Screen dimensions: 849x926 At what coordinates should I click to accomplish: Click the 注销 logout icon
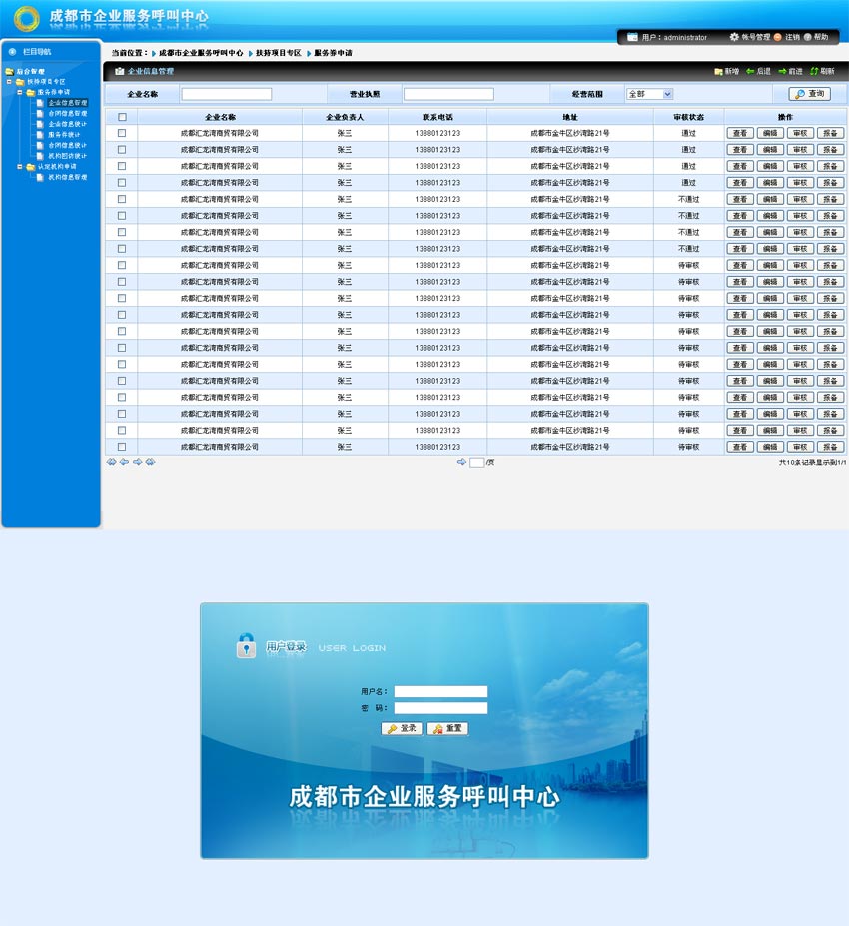(778, 37)
